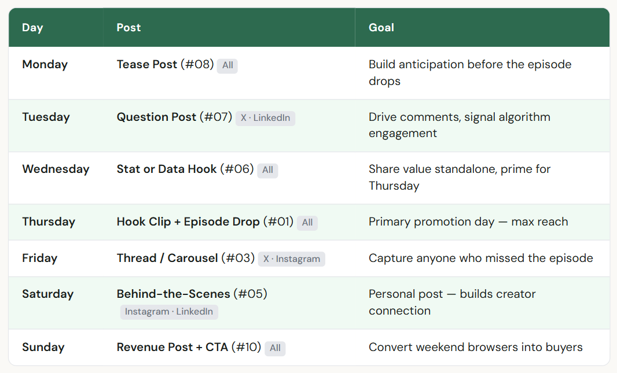Click the All tag beside Episode Drop
This screenshot has height=373, width=617.
pyautogui.click(x=307, y=223)
